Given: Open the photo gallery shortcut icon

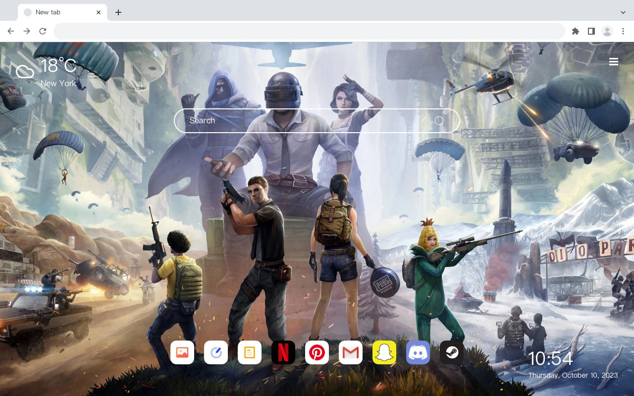Looking at the screenshot, I should (182, 352).
